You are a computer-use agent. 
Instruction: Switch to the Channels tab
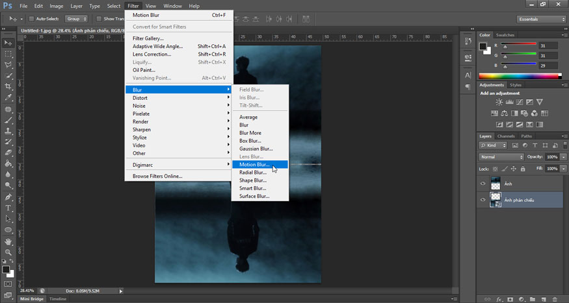[506, 136]
